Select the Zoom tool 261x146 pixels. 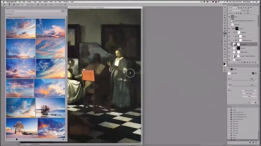[x=225, y=57]
